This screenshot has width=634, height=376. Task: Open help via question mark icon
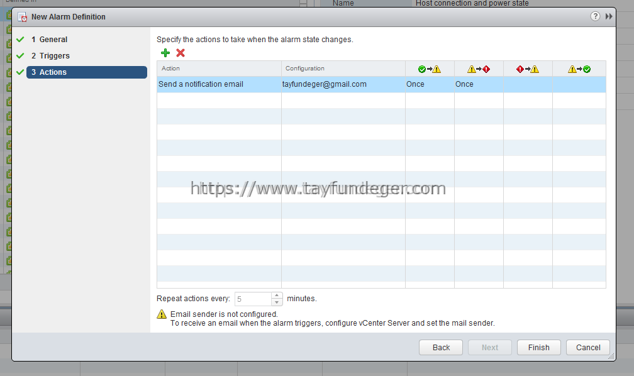click(x=595, y=16)
